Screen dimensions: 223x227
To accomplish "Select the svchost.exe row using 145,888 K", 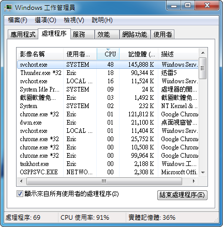I will 108,65.
